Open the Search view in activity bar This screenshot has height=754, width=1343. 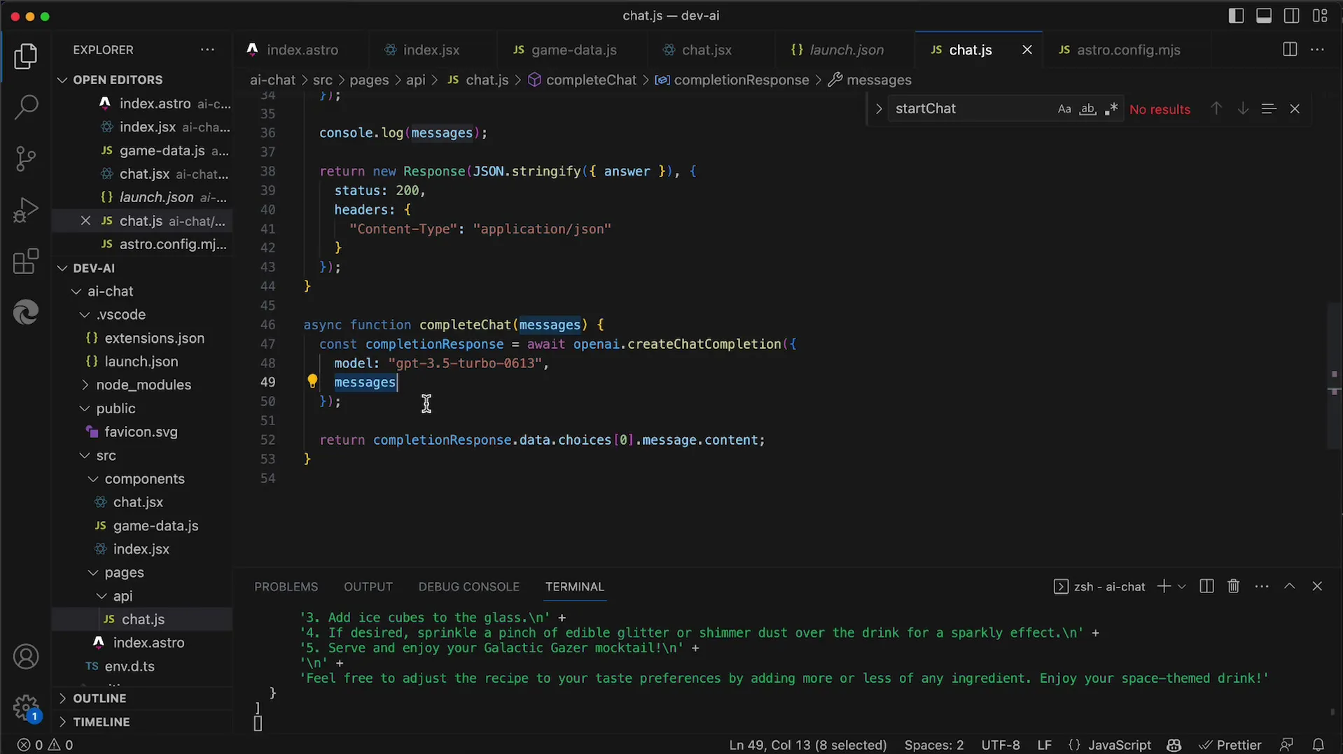coord(26,107)
